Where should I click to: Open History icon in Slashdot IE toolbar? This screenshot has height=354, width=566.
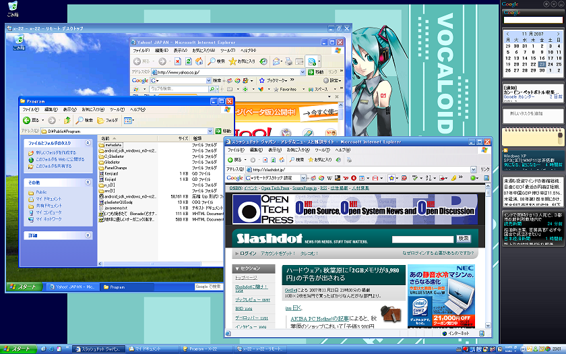tap(338, 160)
